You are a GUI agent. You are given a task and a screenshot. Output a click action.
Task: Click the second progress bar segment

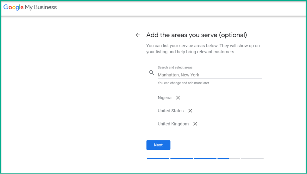pyautogui.click(x=181, y=158)
